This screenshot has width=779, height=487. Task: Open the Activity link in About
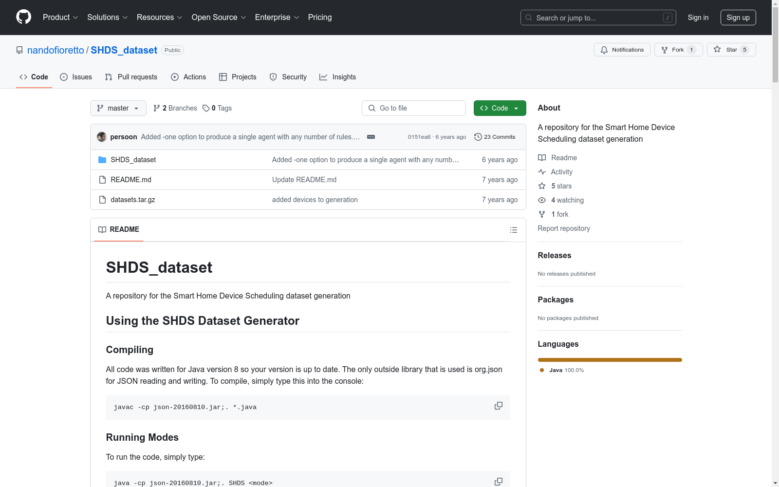[x=556, y=172]
